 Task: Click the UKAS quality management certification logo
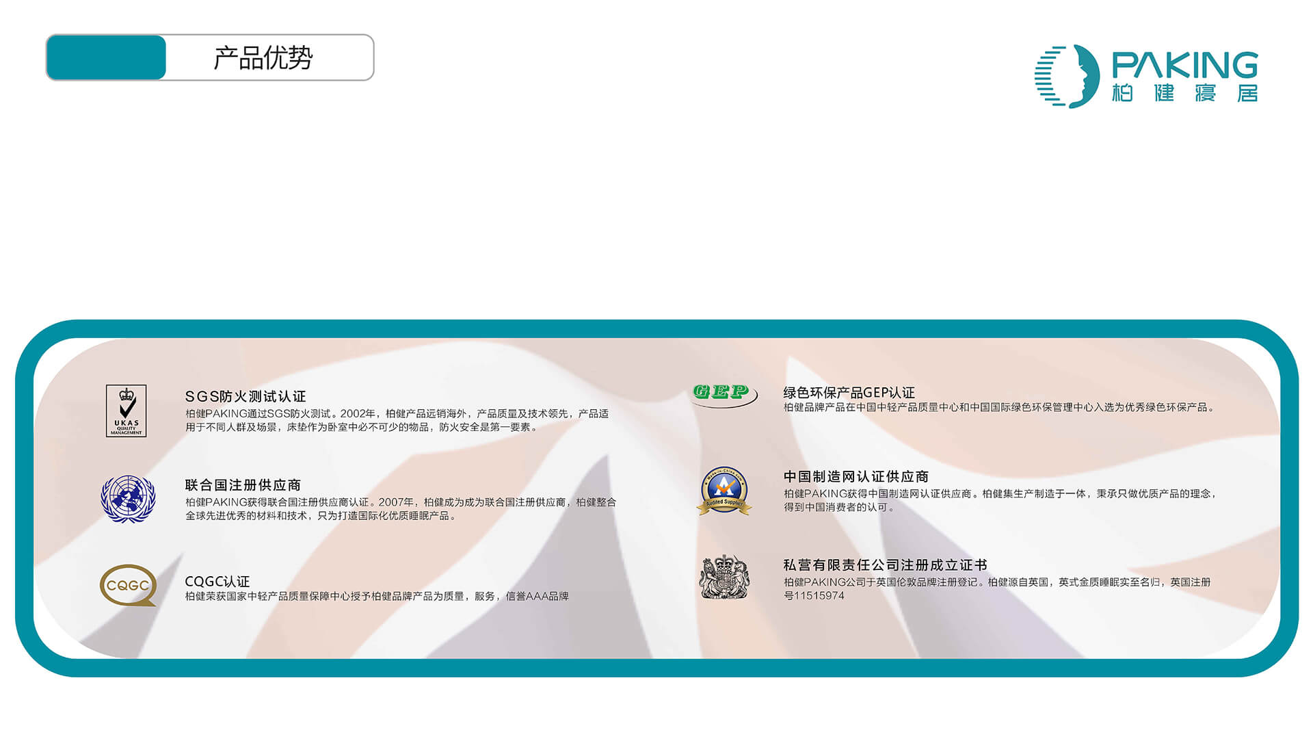click(126, 411)
